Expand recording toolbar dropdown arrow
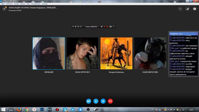 (73, 27)
